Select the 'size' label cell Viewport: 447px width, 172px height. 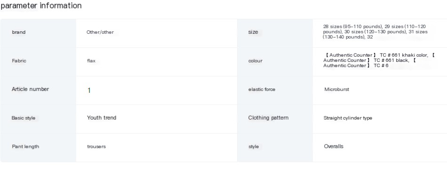tap(275, 33)
